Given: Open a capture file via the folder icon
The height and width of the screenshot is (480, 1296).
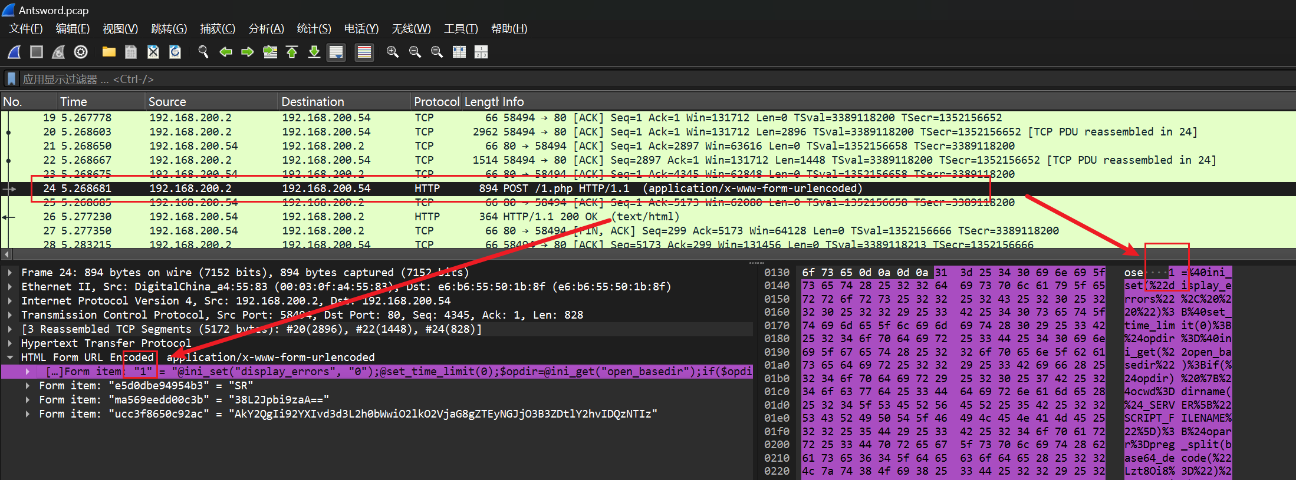Looking at the screenshot, I should tap(108, 52).
